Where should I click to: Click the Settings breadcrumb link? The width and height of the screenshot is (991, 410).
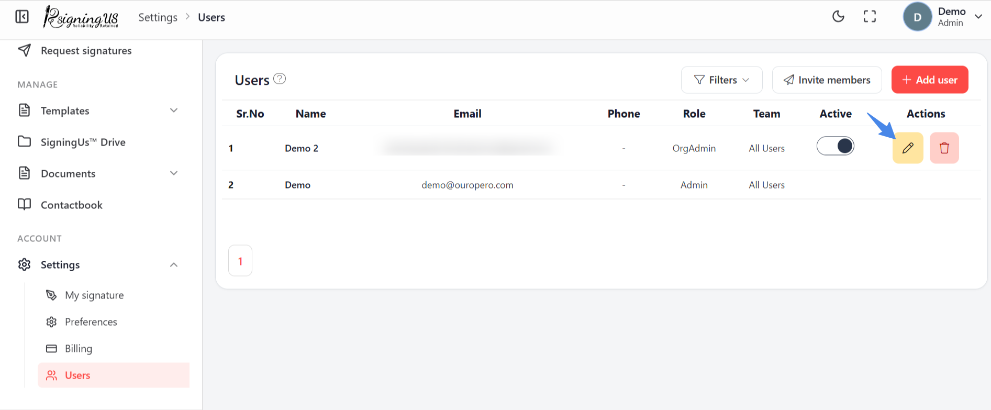tap(158, 17)
